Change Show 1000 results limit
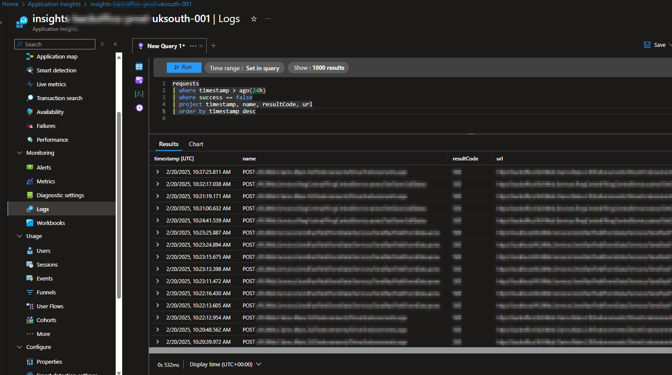Viewport: 672px width, 375px height. coord(318,68)
